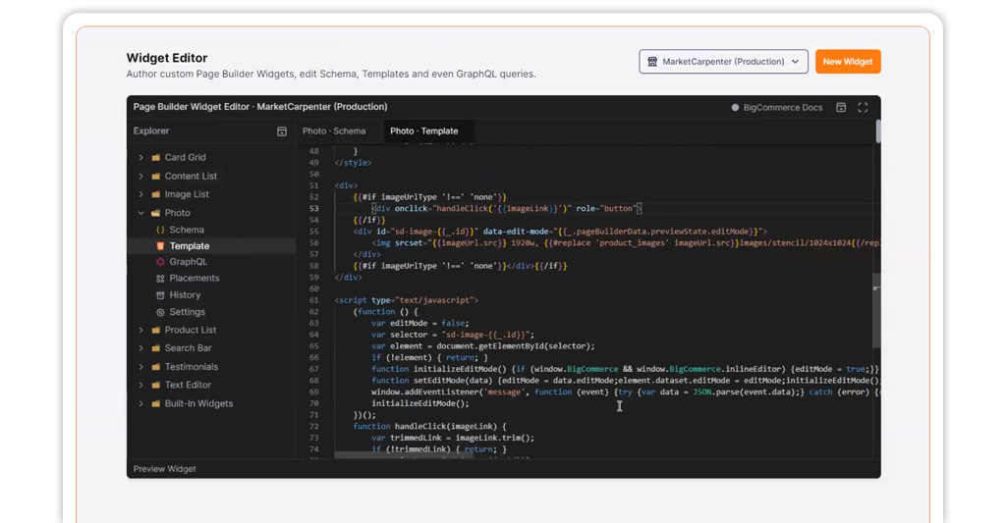Expand the Text Editor folder chevron
Screen dimensions: 1006x523
click(141, 386)
